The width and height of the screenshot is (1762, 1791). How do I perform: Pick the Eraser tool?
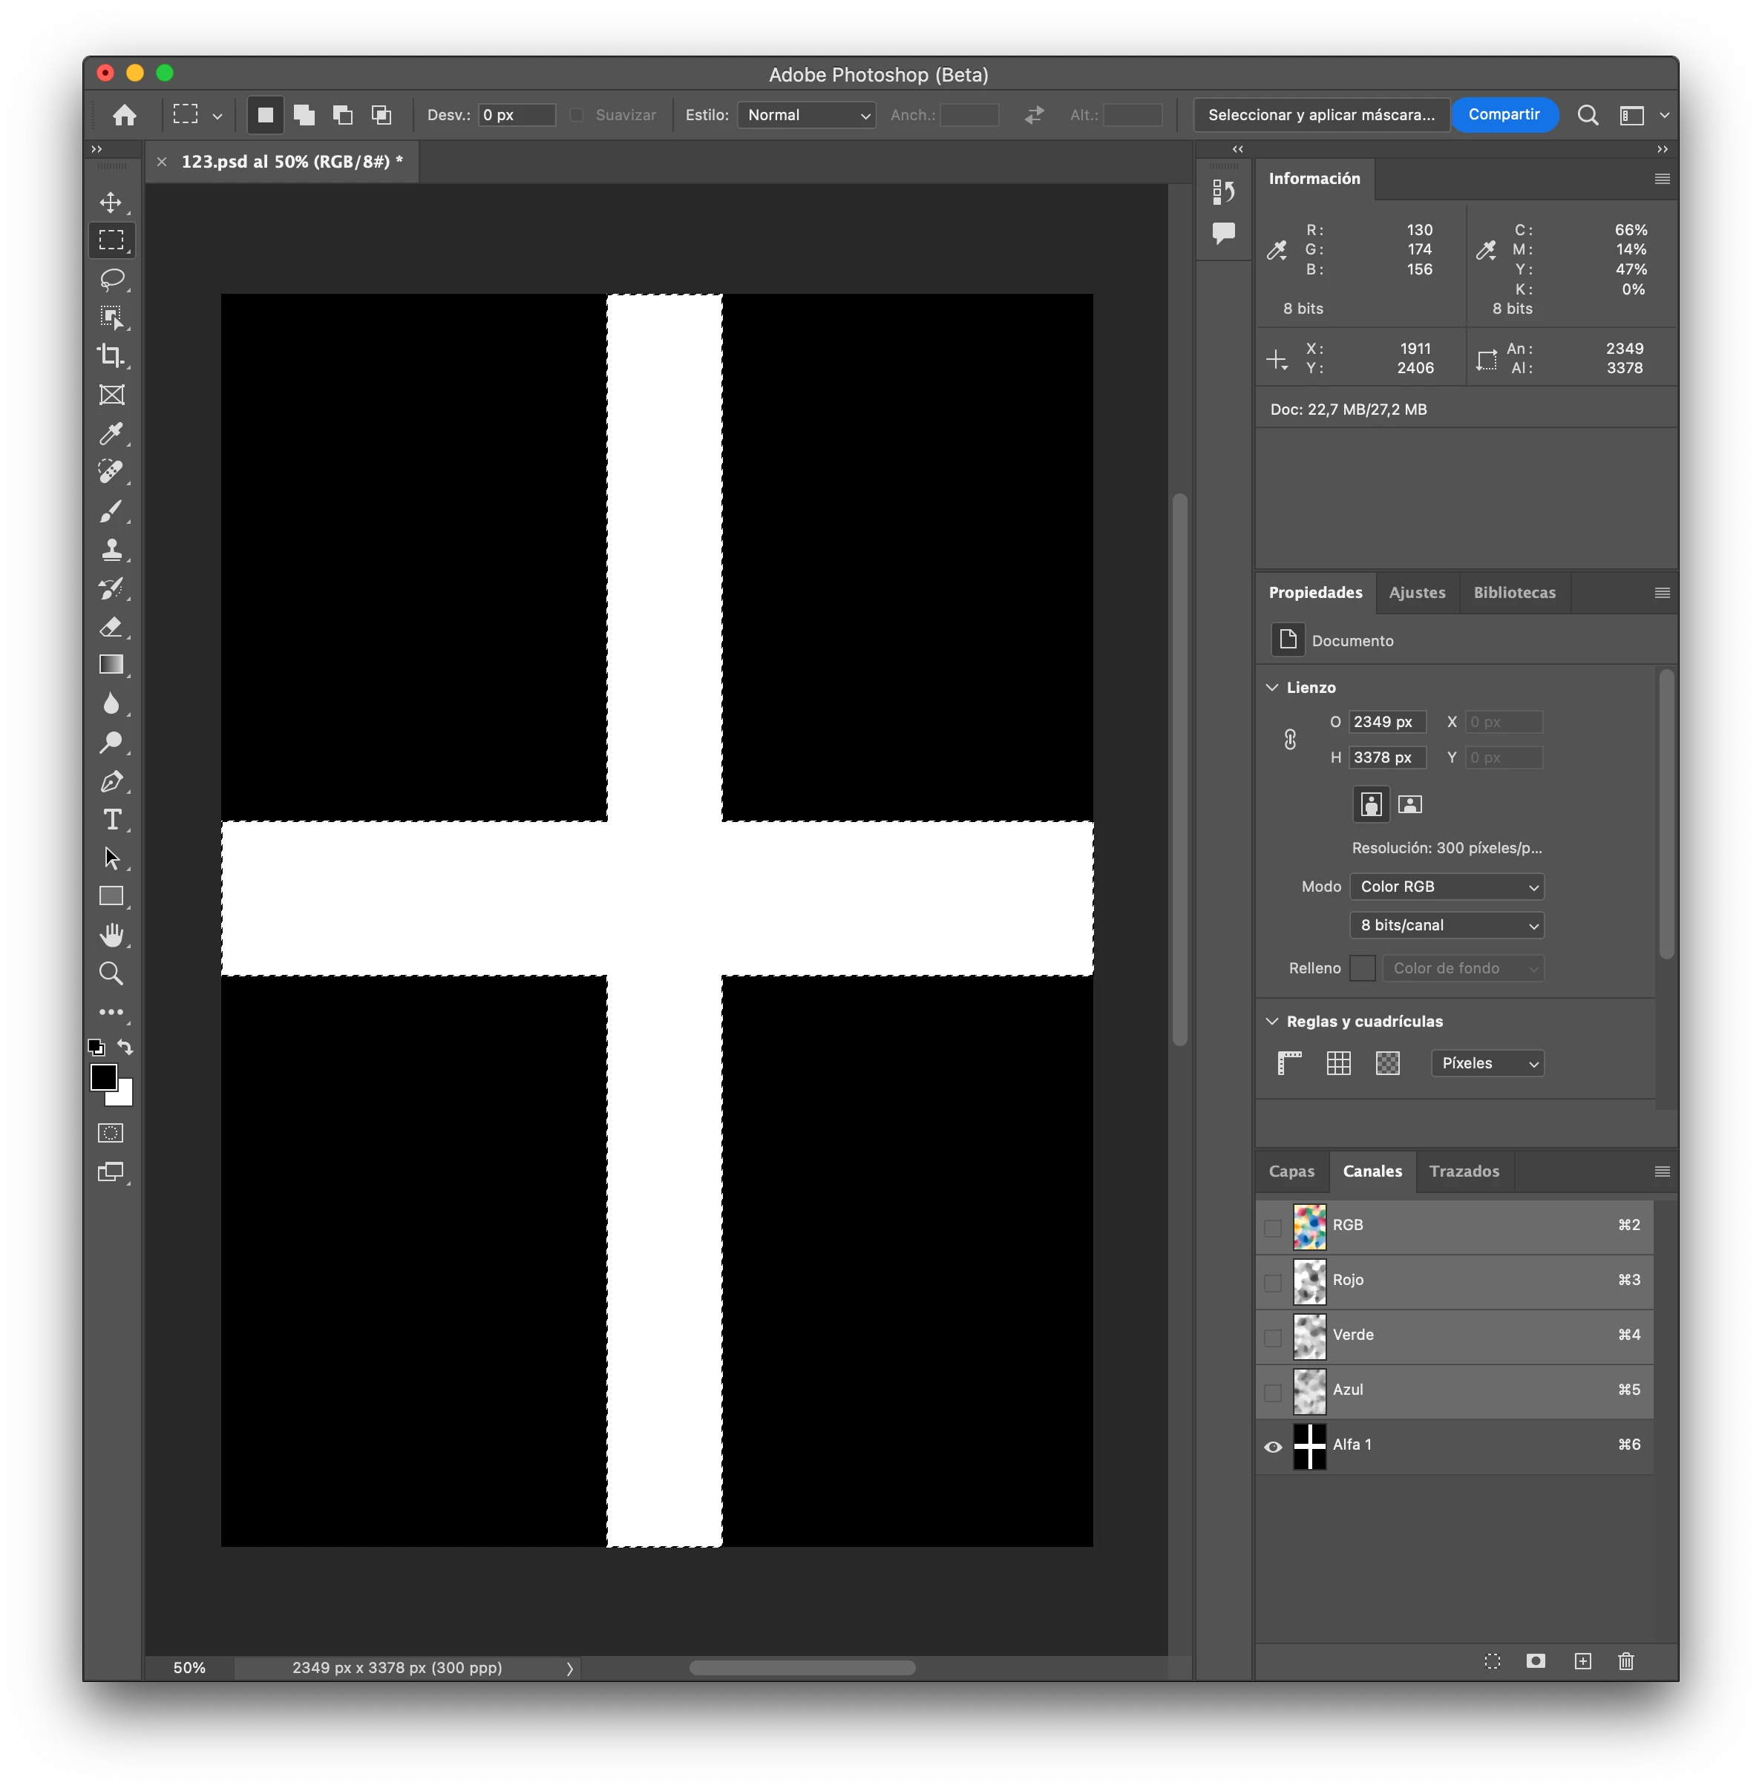tap(112, 626)
